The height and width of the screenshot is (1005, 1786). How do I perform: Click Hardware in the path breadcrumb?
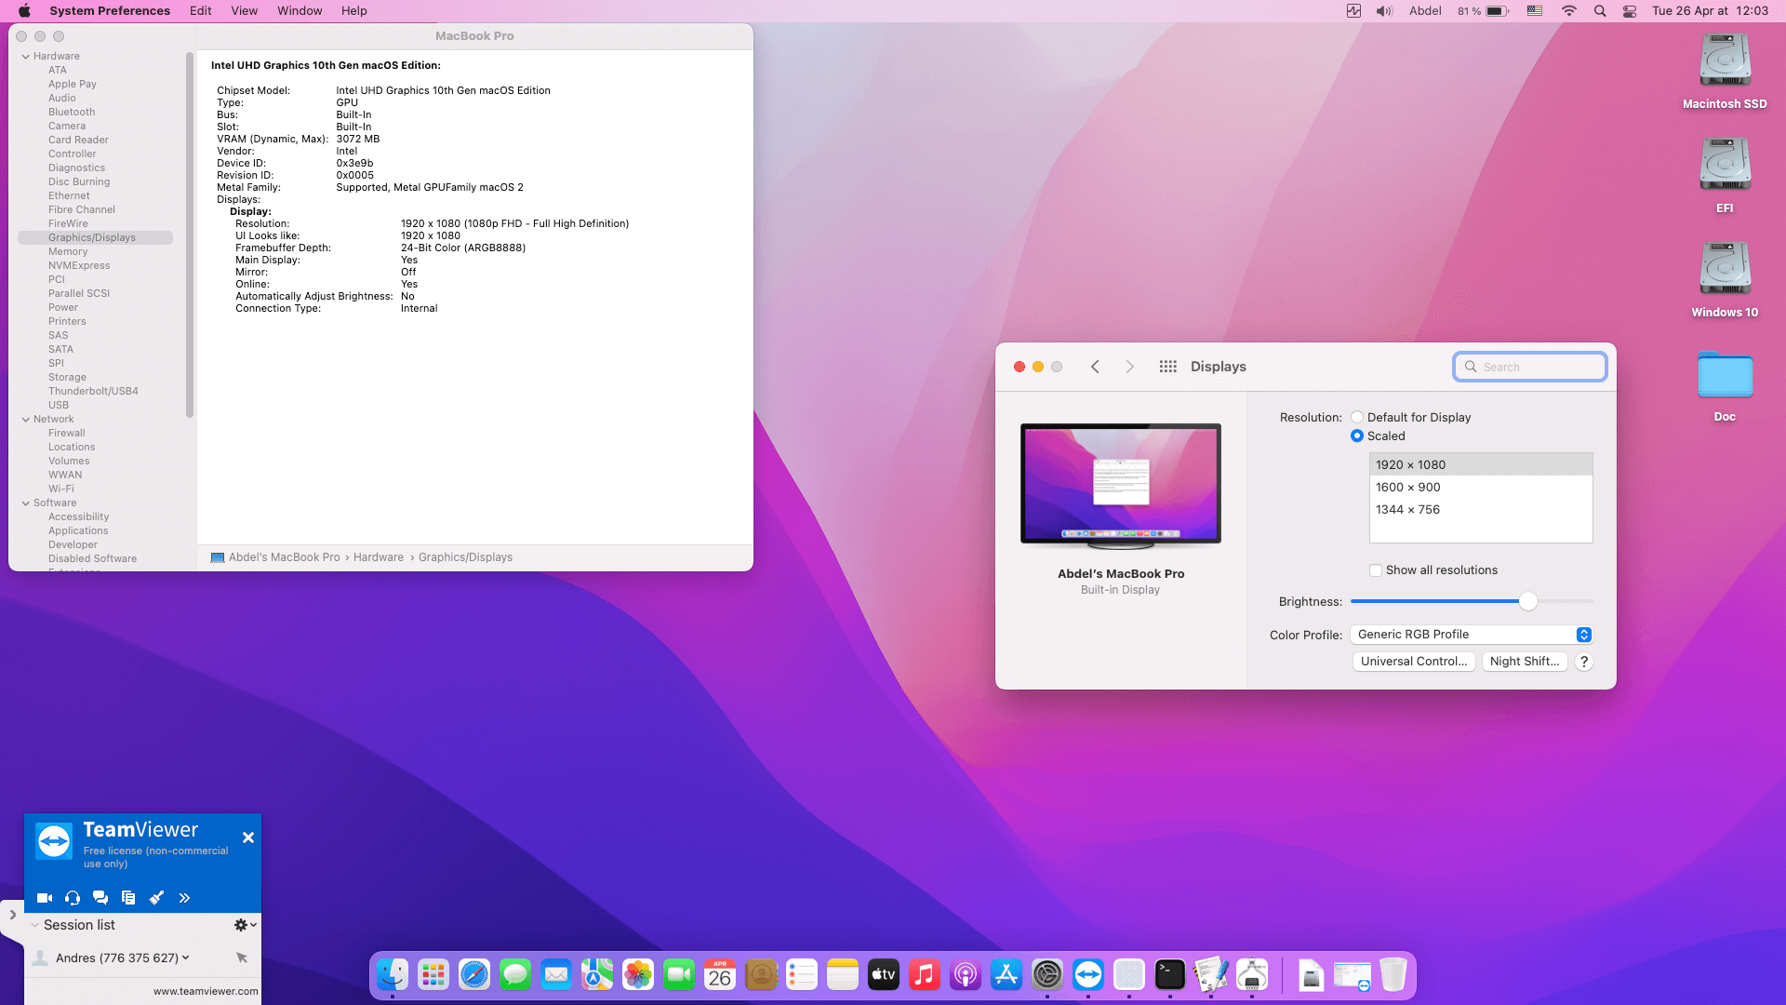pos(379,557)
